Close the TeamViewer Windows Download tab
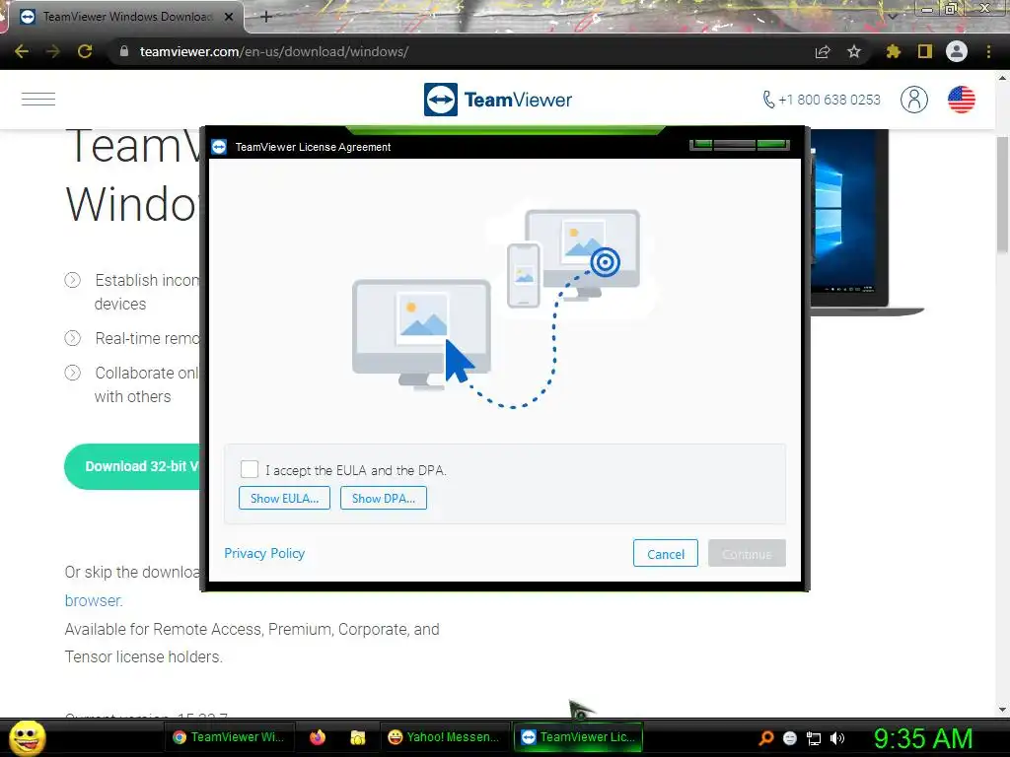Screen dimensions: 1010x757 pyautogui.click(x=228, y=17)
